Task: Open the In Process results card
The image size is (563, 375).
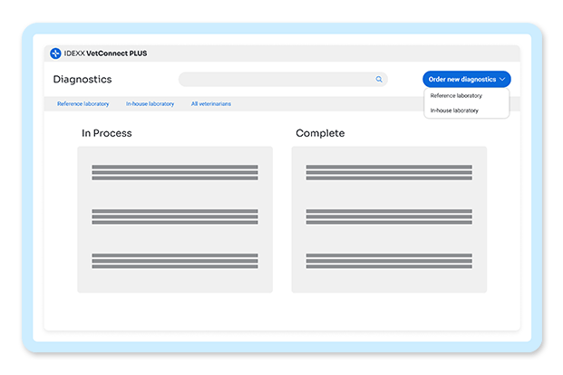Action: 175,219
